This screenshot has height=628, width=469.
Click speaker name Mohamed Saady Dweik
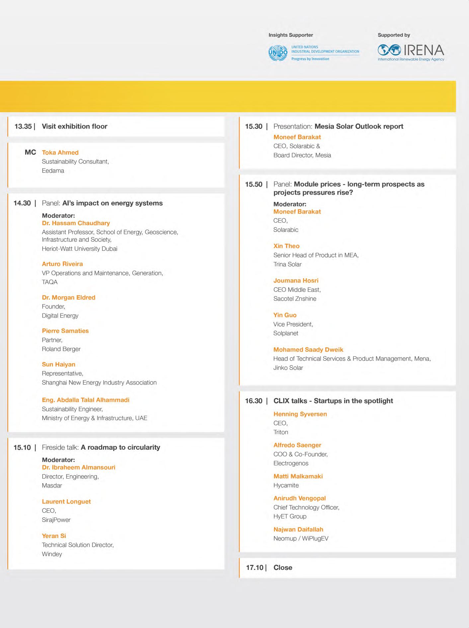tap(308, 350)
